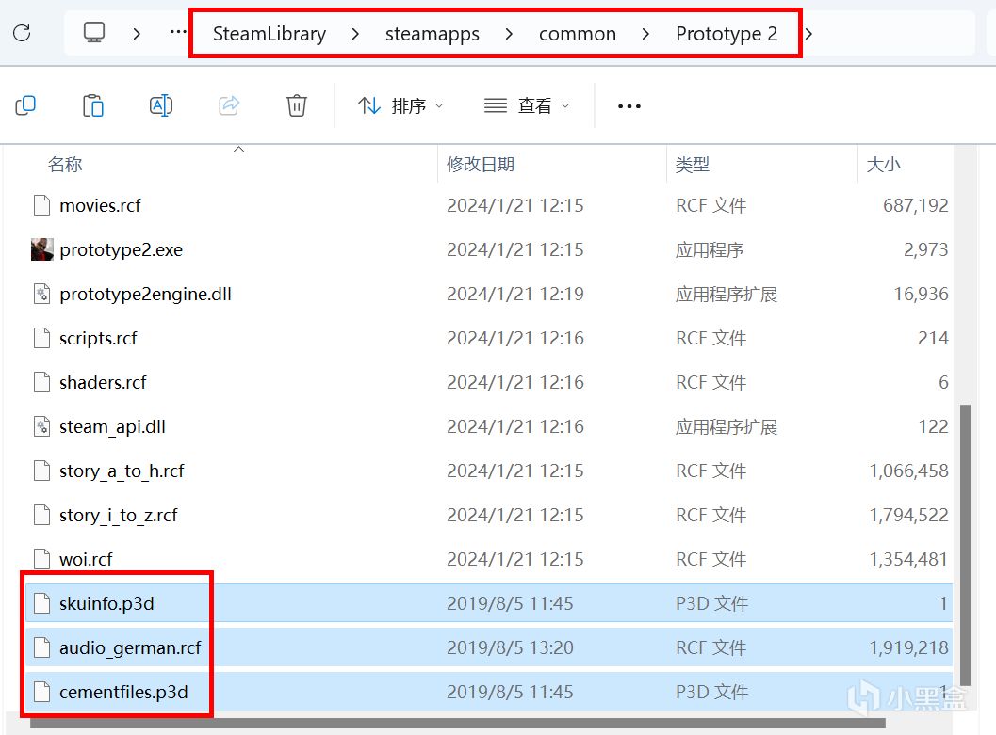Image resolution: width=996 pixels, height=735 pixels.
Task: Click the story_a_to_h.rcf file icon
Action: point(41,471)
